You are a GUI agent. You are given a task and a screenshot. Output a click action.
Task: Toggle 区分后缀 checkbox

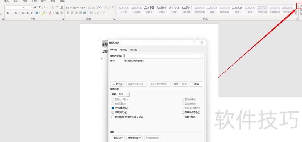(183, 104)
